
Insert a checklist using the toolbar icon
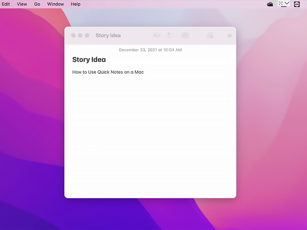(170, 35)
